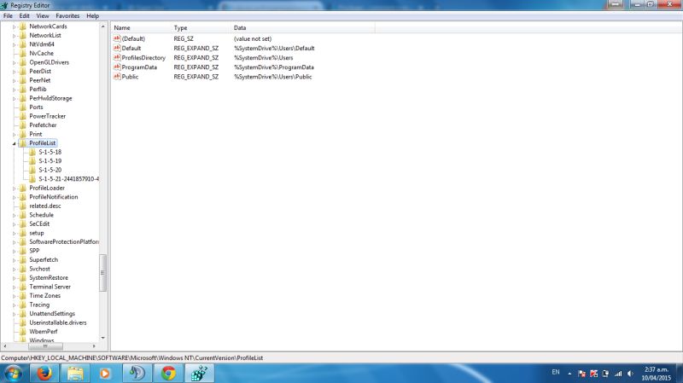Click the Registry Editor title bar icon
Viewport: 683px width, 383px height.
click(4, 5)
